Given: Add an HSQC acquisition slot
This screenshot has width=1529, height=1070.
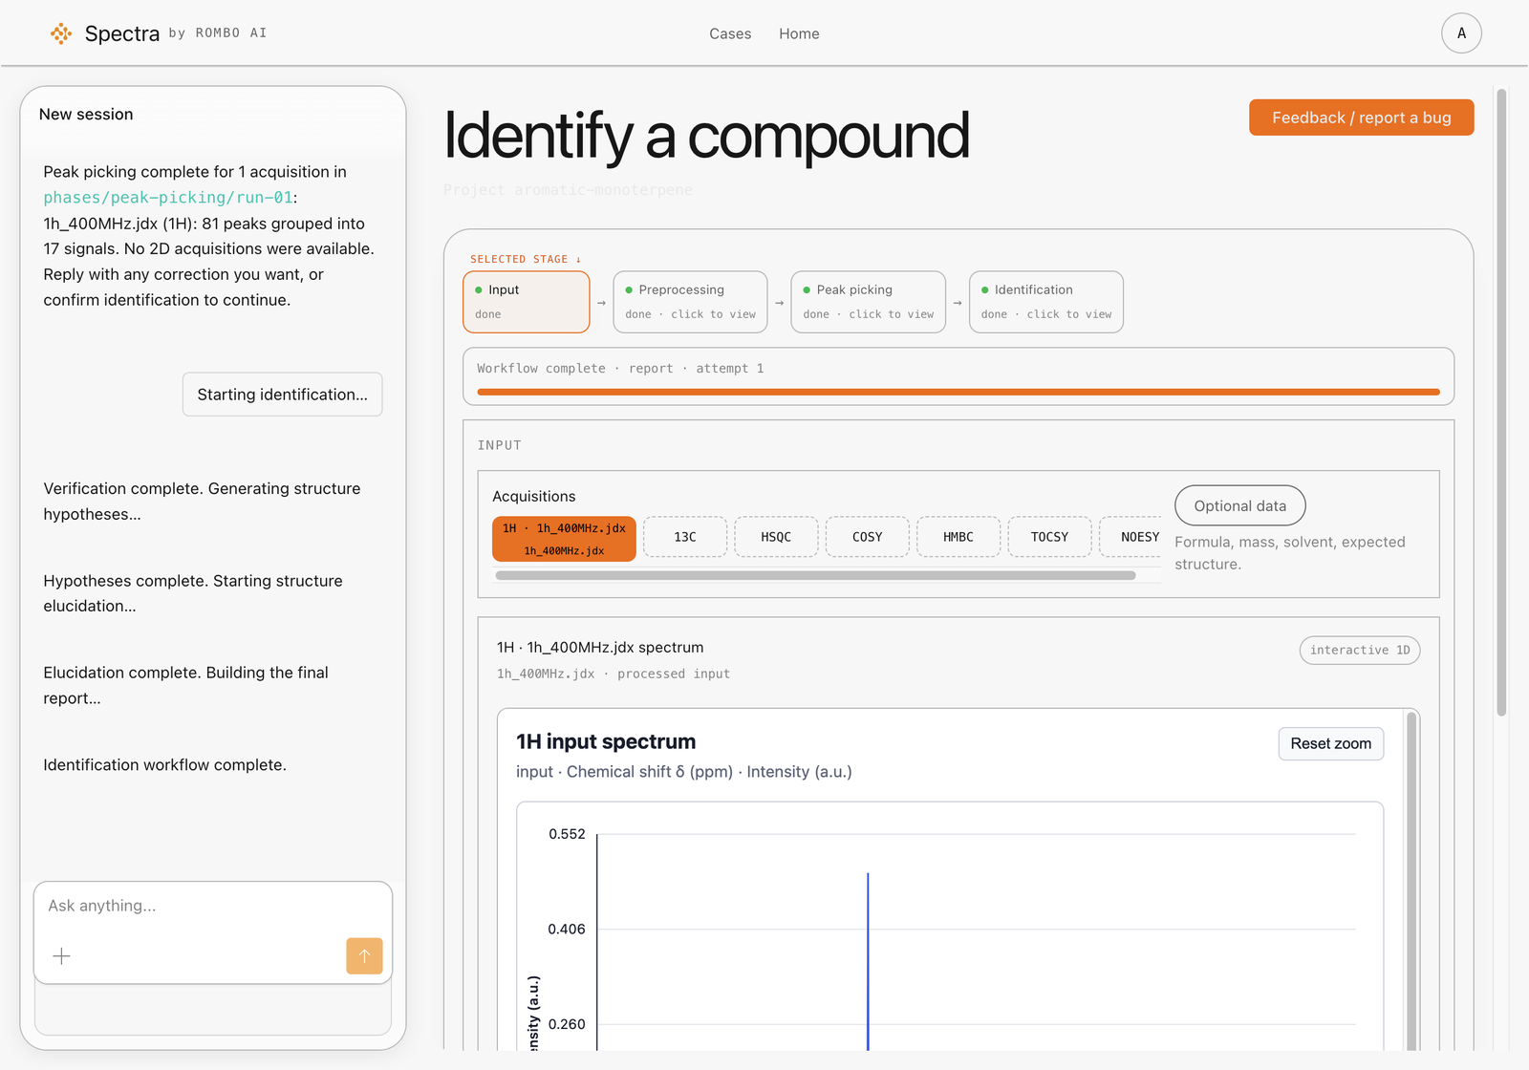Looking at the screenshot, I should coord(776,537).
